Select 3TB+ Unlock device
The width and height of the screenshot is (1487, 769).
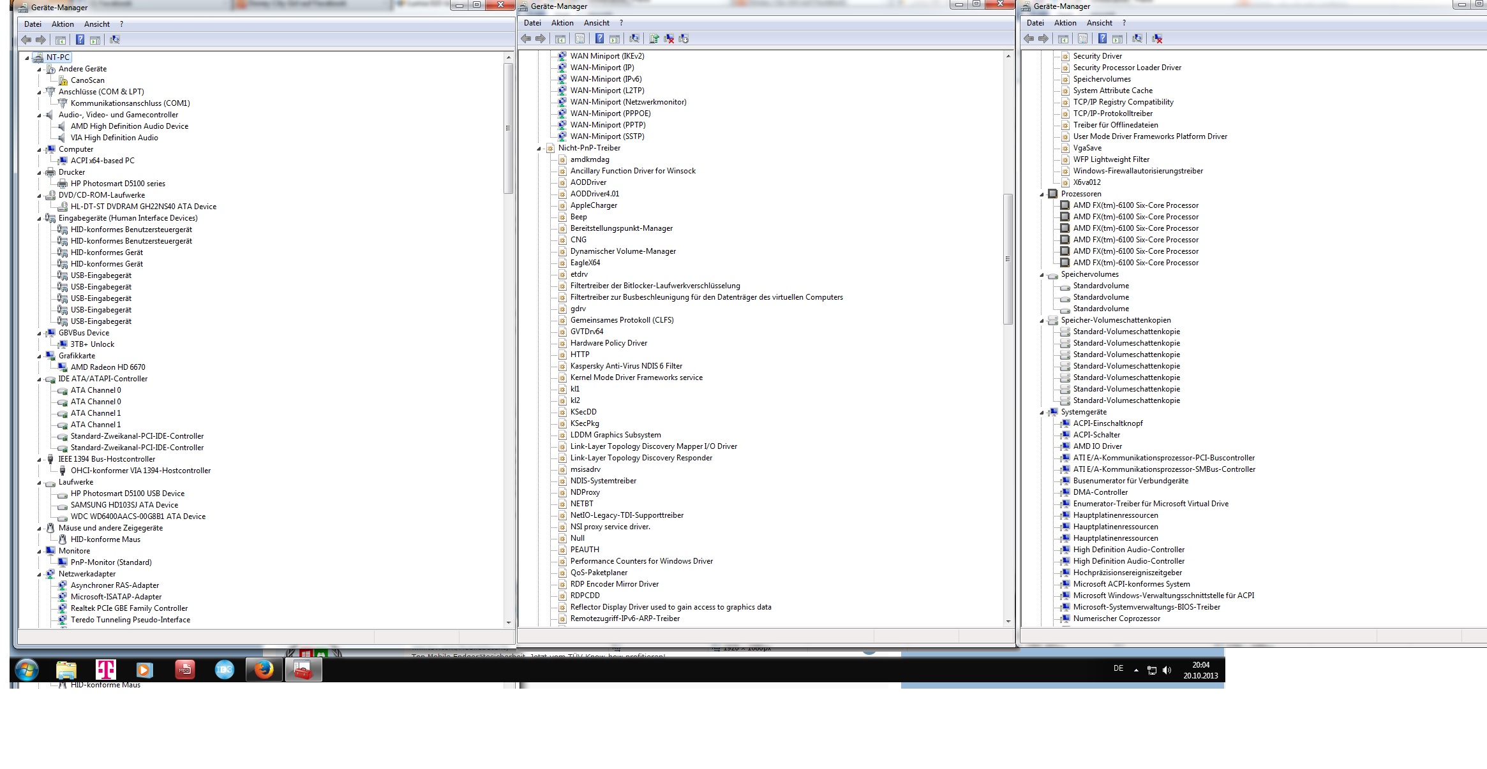pyautogui.click(x=93, y=344)
